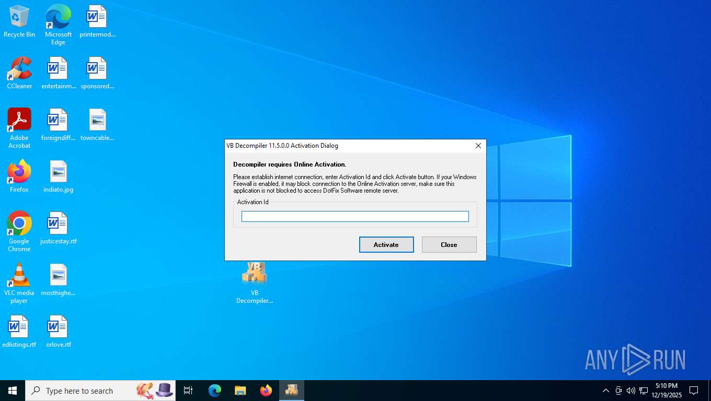Image resolution: width=711 pixels, height=401 pixels.
Task: Open the notification center
Action: [x=694, y=391]
